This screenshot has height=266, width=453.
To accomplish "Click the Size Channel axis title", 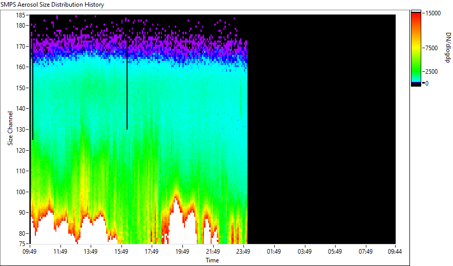I will click(x=10, y=128).
